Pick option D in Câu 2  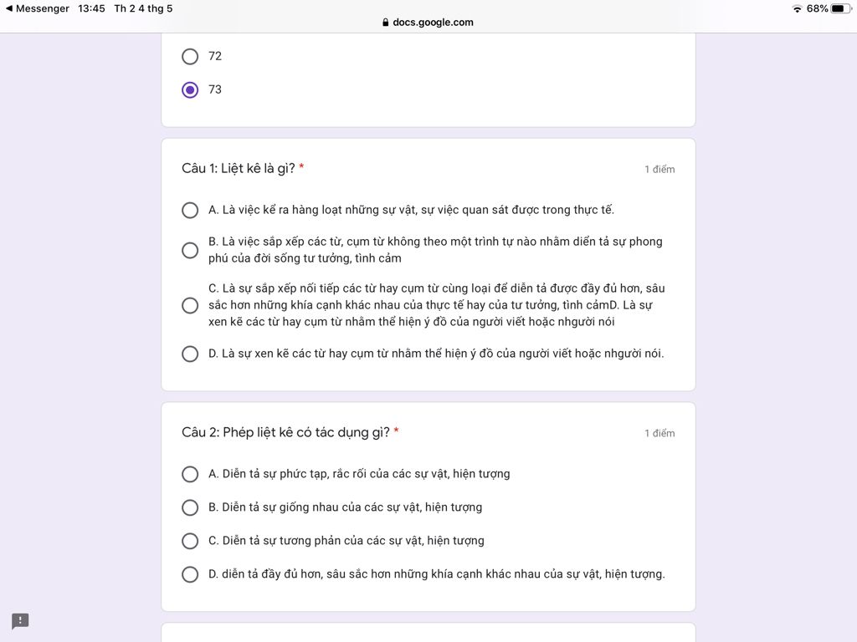[190, 574]
